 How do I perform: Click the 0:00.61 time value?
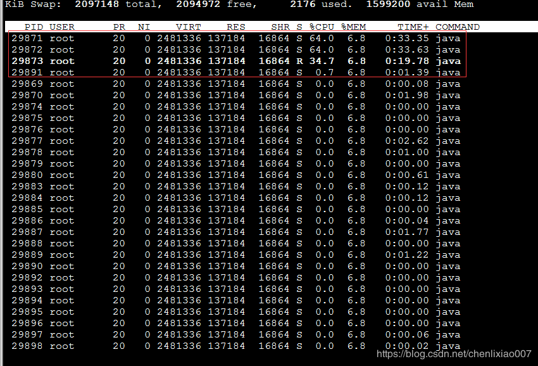[x=407, y=175]
